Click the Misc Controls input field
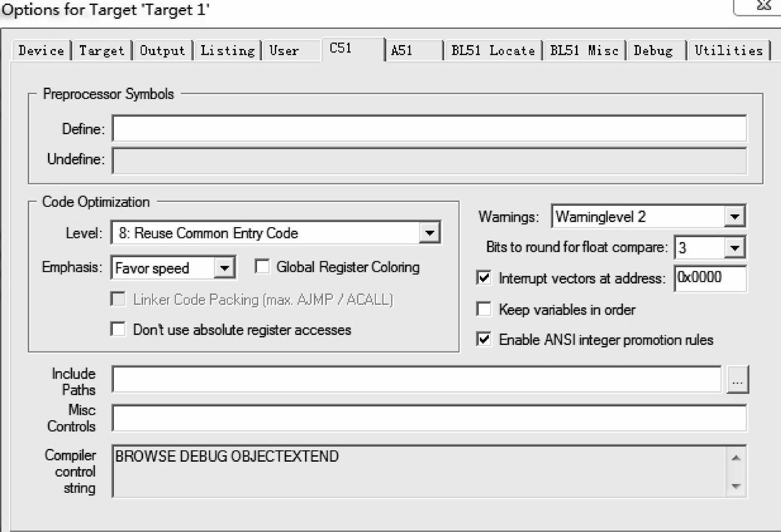The width and height of the screenshot is (781, 532). (429, 418)
